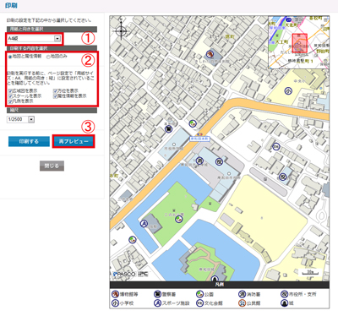Image resolution: width=338 pixels, height=316 pixels.
Task: Click the gray 閉じる button
Action: [x=52, y=166]
